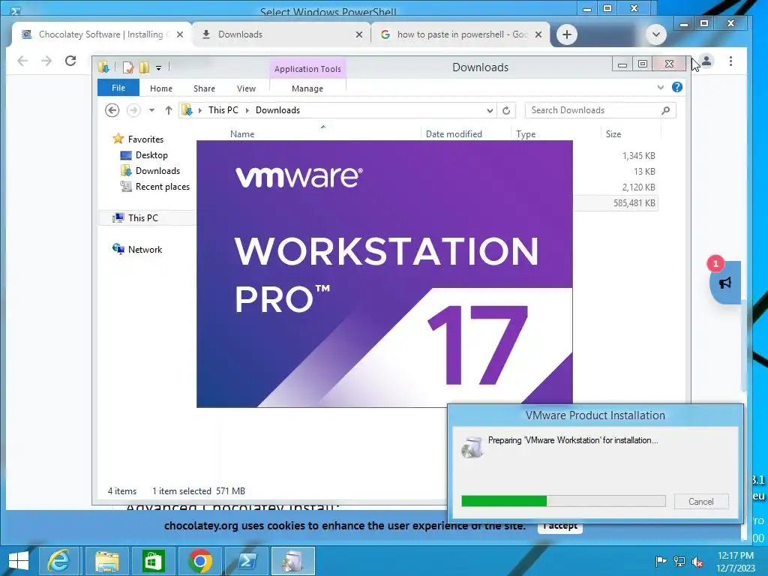768x576 pixels.
Task: Expand the address bar history dropdown
Action: pos(490,111)
